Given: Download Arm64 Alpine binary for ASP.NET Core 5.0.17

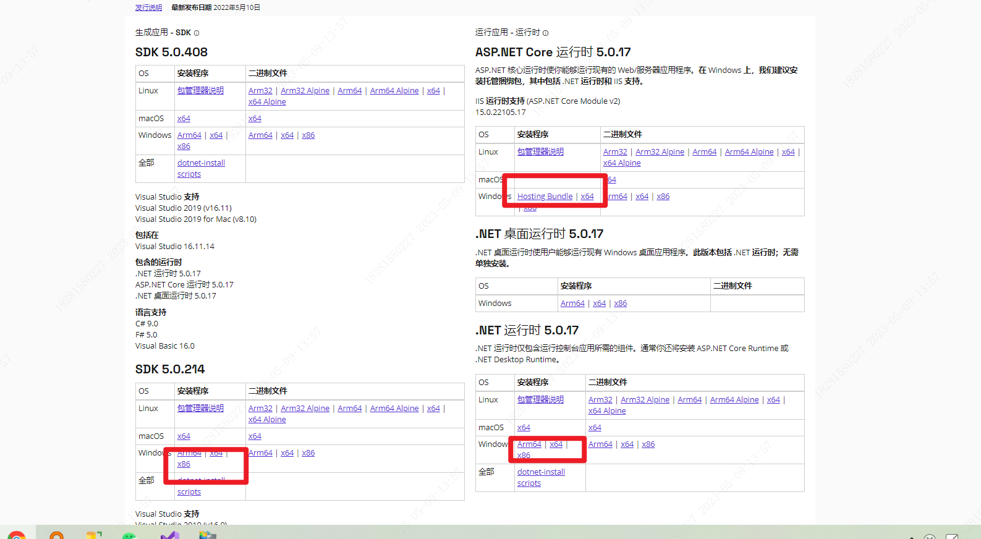Looking at the screenshot, I should (x=749, y=151).
